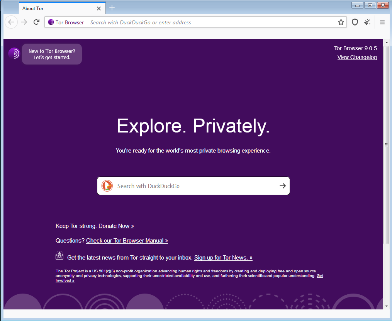This screenshot has width=392, height=321.
Task: Click the scrollbar up arrow
Action: pyautogui.click(x=387, y=42)
